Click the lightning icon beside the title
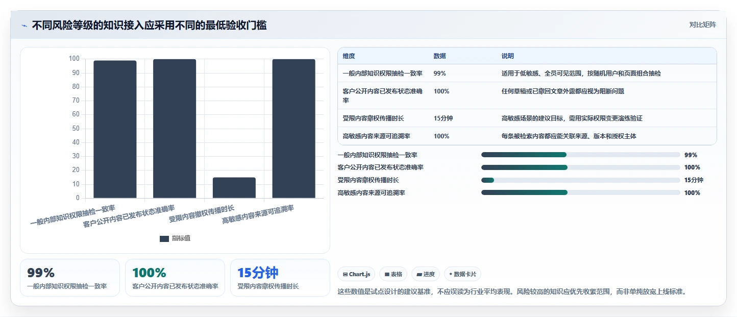This screenshot has height=317, width=737. (24, 25)
